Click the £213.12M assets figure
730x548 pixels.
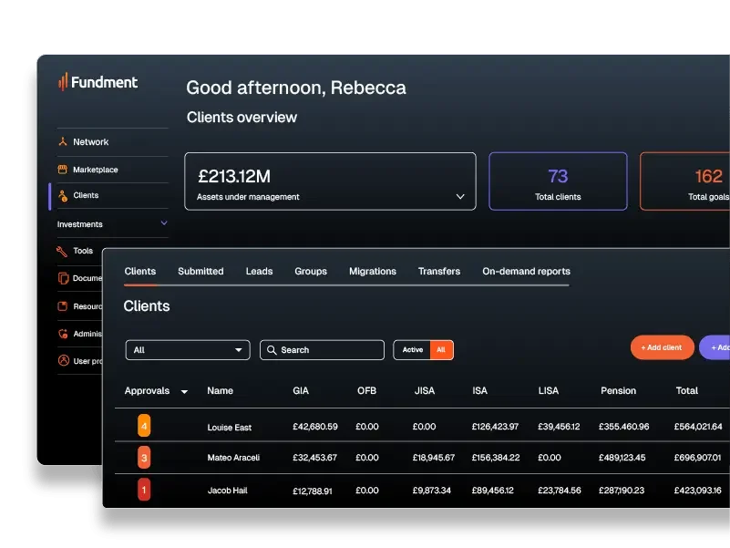(234, 176)
